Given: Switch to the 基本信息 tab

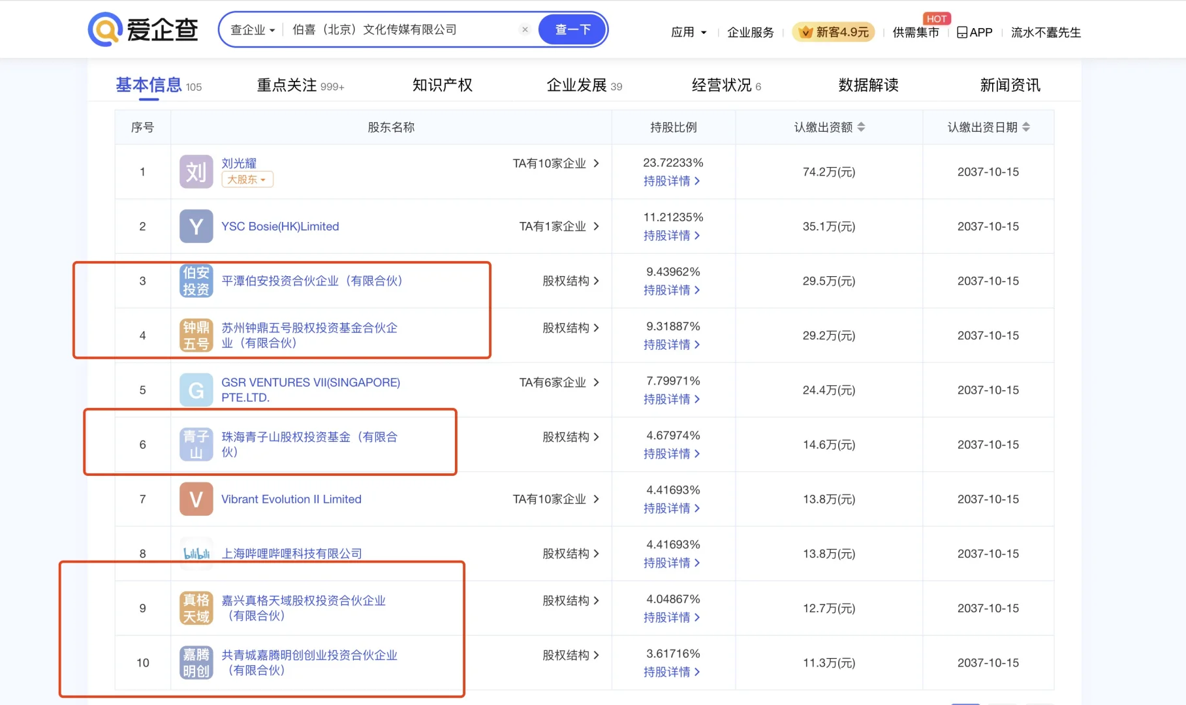Looking at the screenshot, I should 159,85.
